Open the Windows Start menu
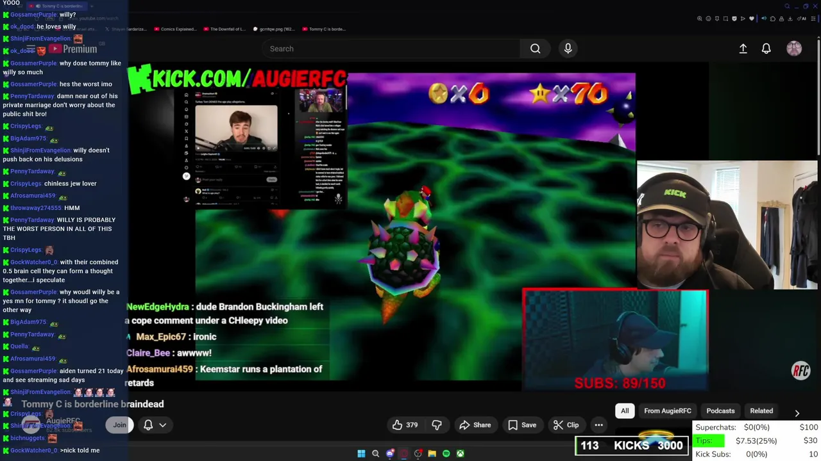Image resolution: width=821 pixels, height=461 pixels. (x=361, y=453)
